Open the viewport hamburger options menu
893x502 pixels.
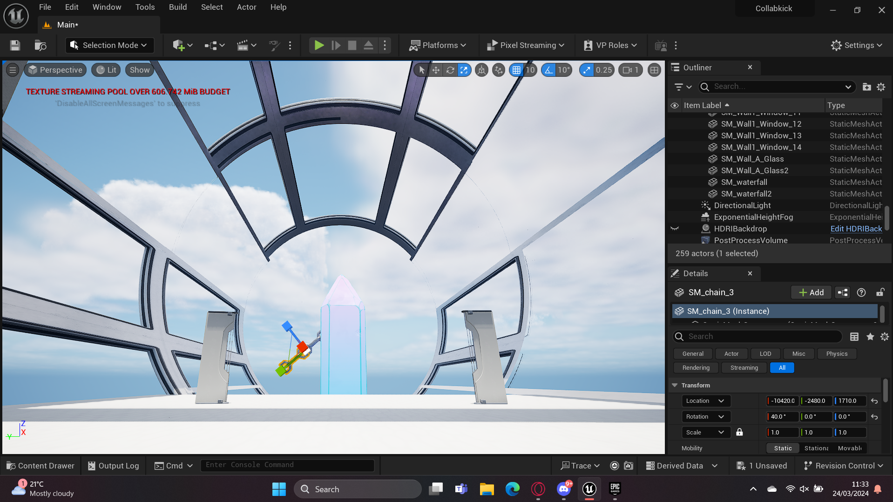[13, 70]
